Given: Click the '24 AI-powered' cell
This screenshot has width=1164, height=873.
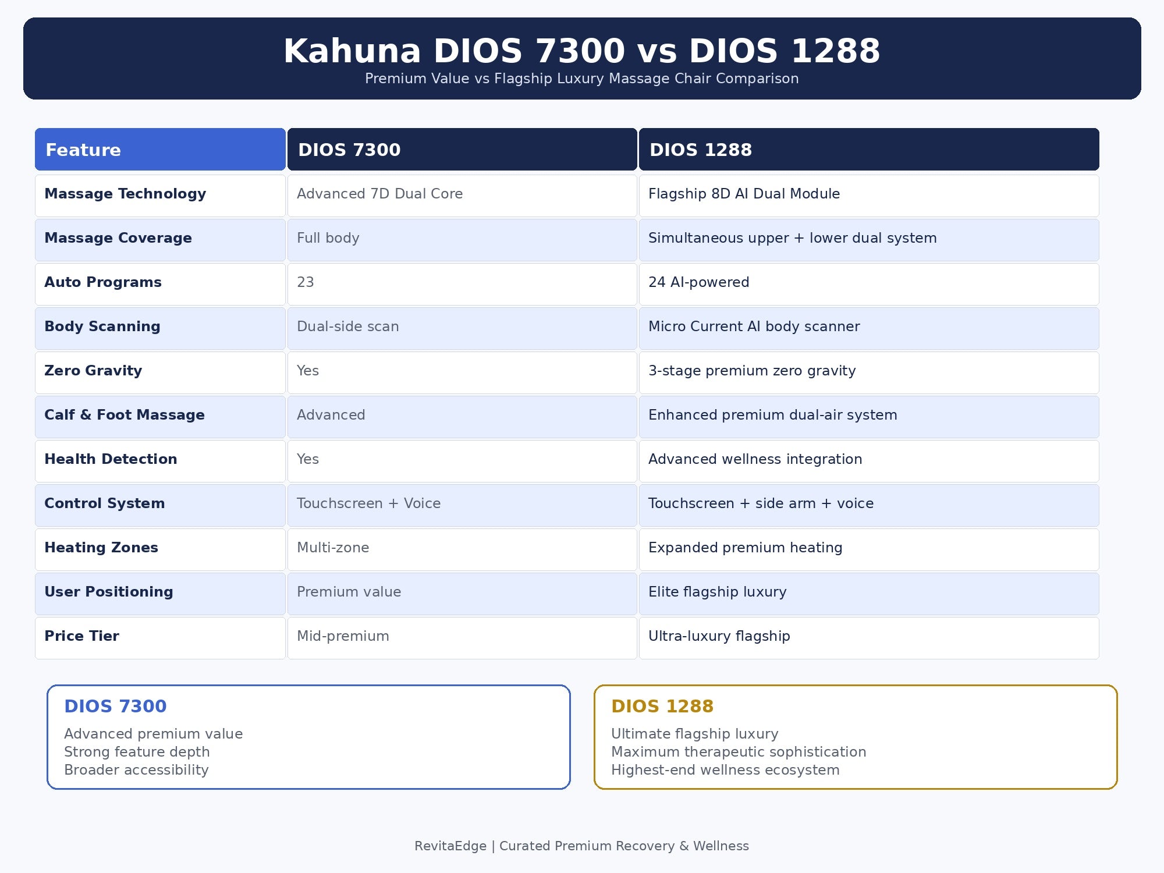Looking at the screenshot, I should [x=869, y=285].
